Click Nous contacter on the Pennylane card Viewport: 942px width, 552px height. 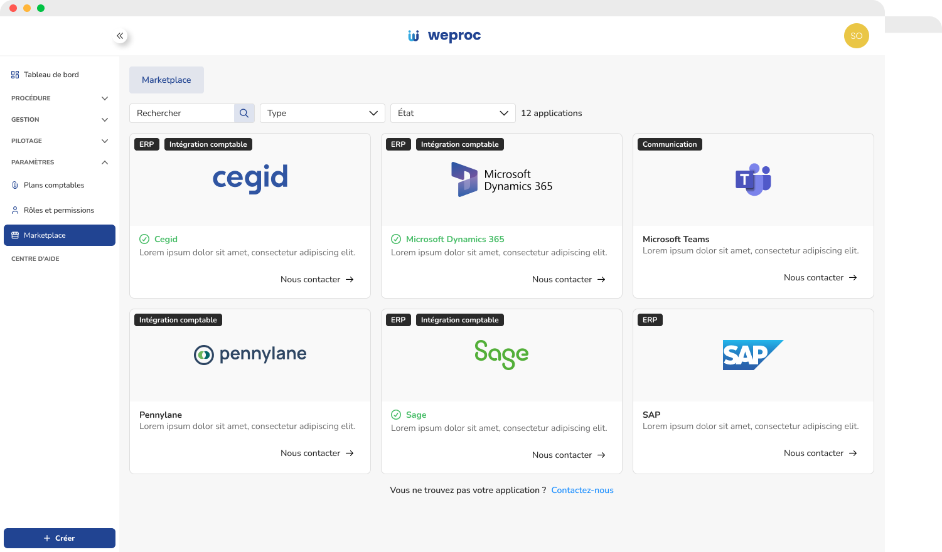(317, 452)
